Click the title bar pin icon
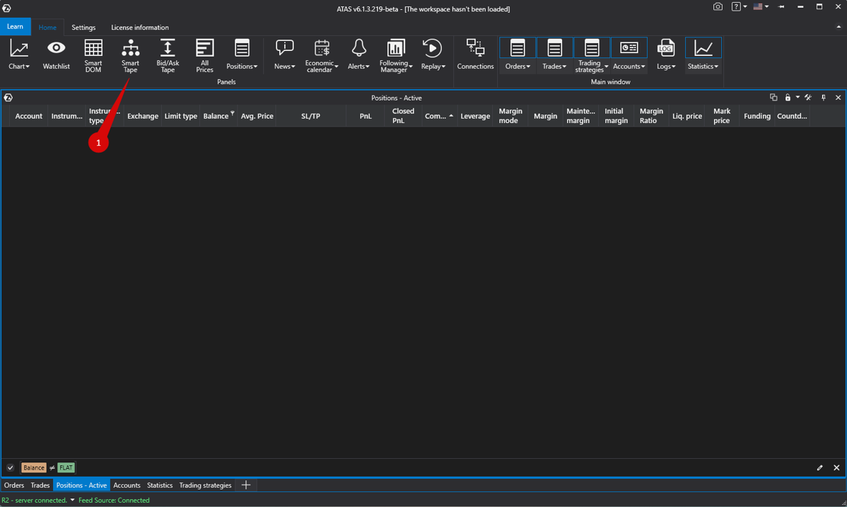Viewport: 847px width, 507px height. (x=781, y=6)
